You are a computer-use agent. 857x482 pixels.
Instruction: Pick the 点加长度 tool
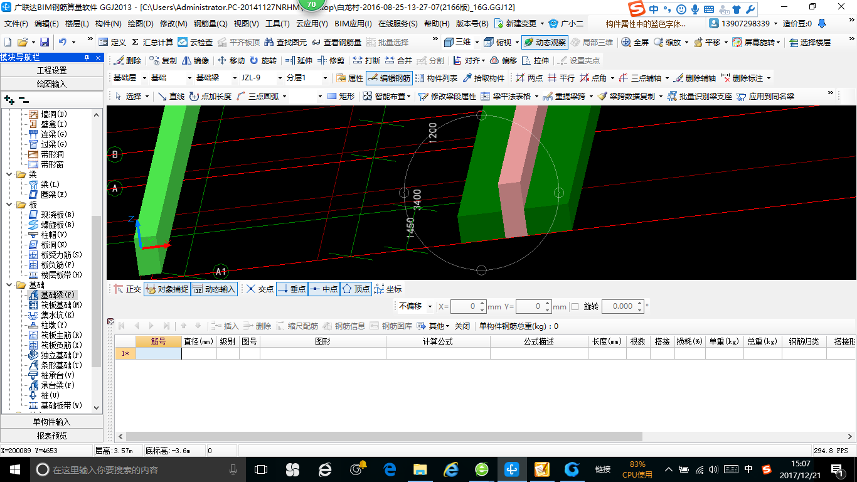(210, 96)
